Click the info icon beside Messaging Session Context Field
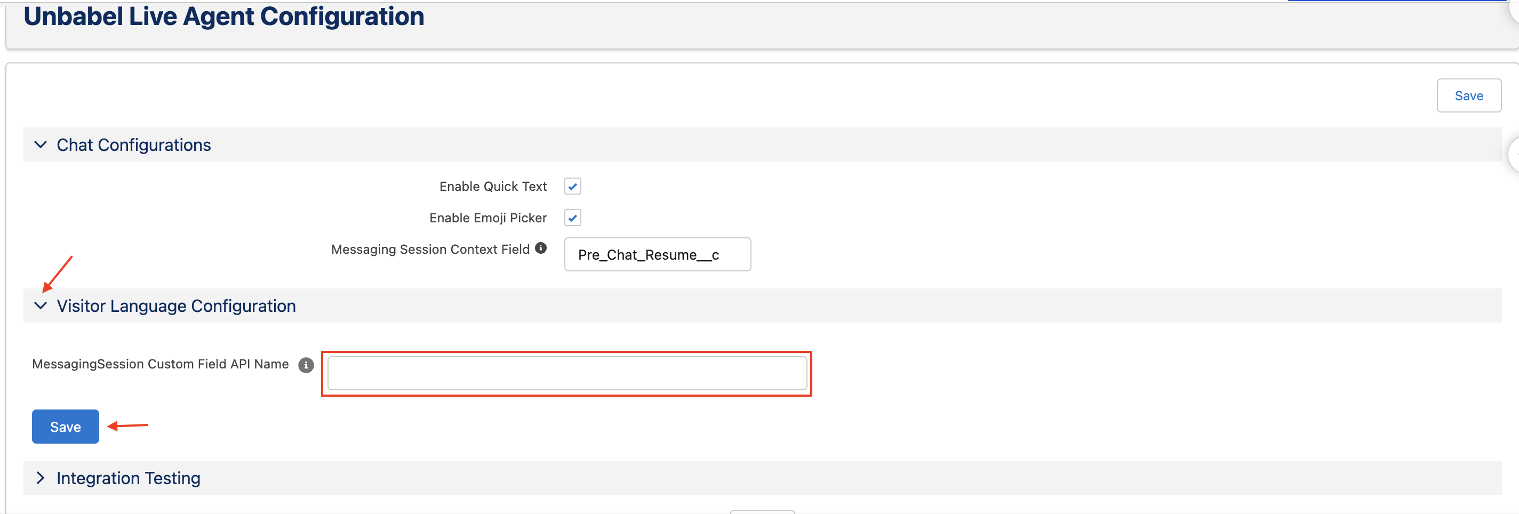Image resolution: width=1519 pixels, height=514 pixels. (x=541, y=248)
